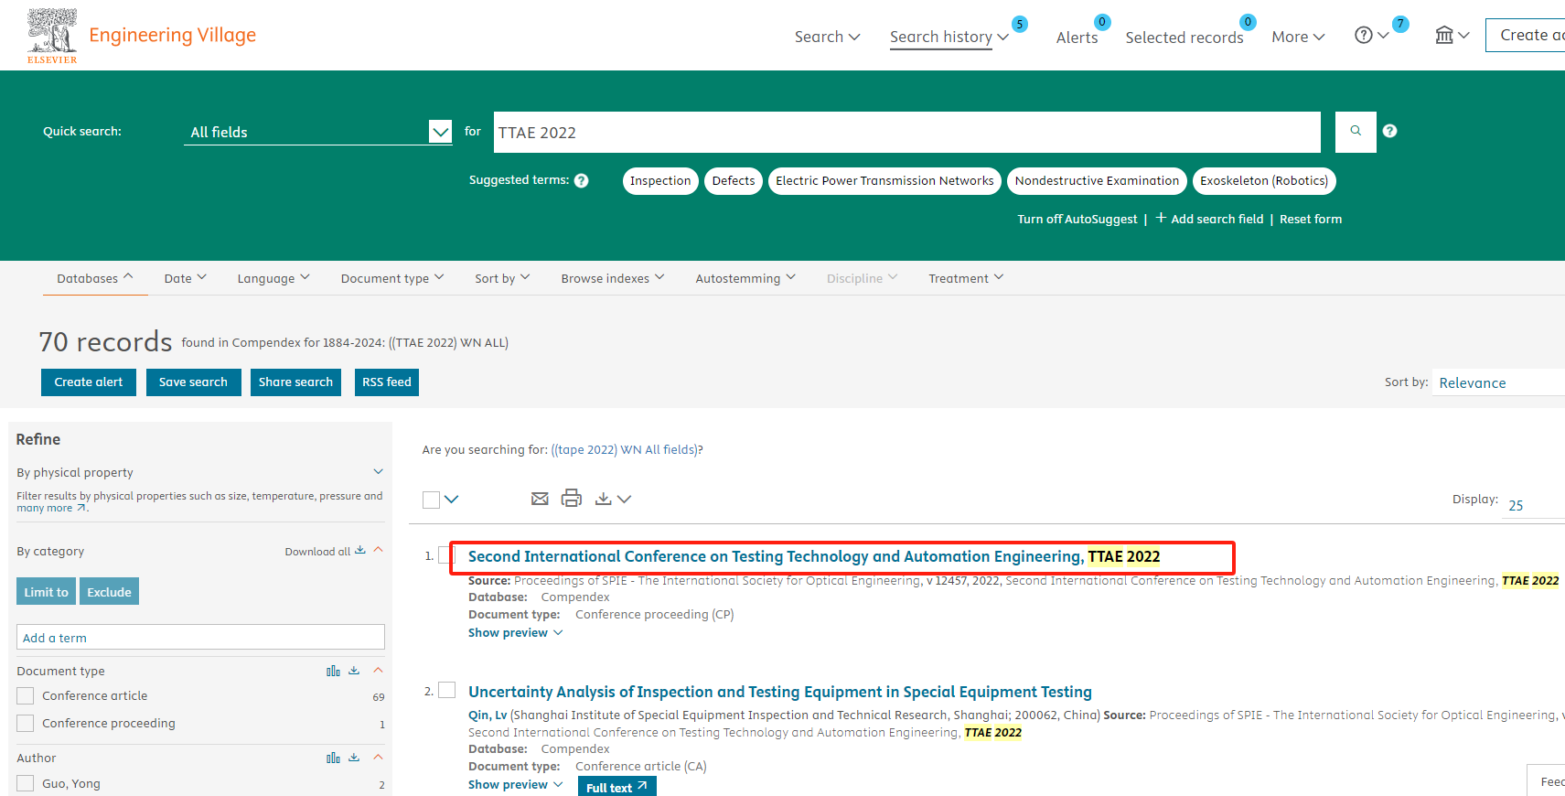Click the Search history badge count 5
This screenshot has width=1565, height=796.
[x=1019, y=24]
